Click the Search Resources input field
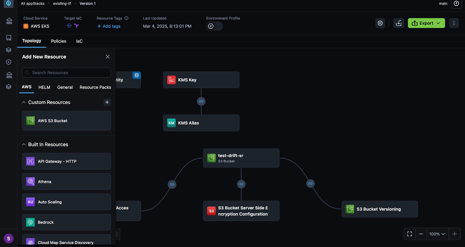Viewport: 465px width, 247px height. point(66,73)
